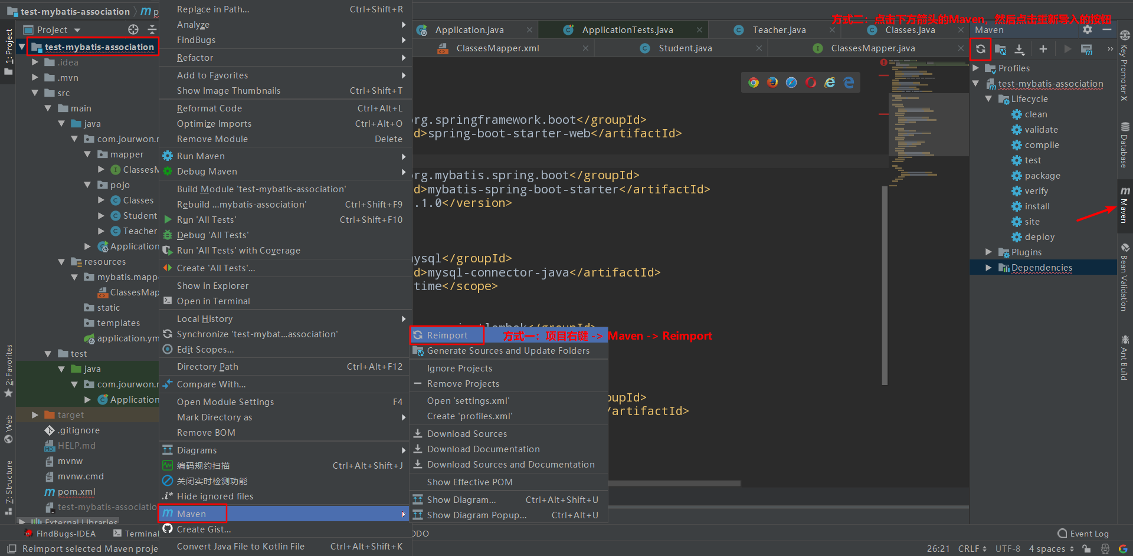Open Maven tool window side tab
The image size is (1133, 556).
click(1125, 205)
